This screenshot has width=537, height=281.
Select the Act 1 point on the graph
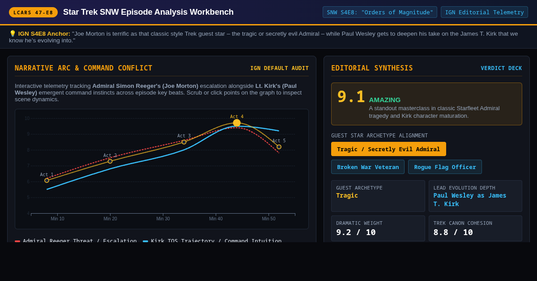[x=47, y=181]
